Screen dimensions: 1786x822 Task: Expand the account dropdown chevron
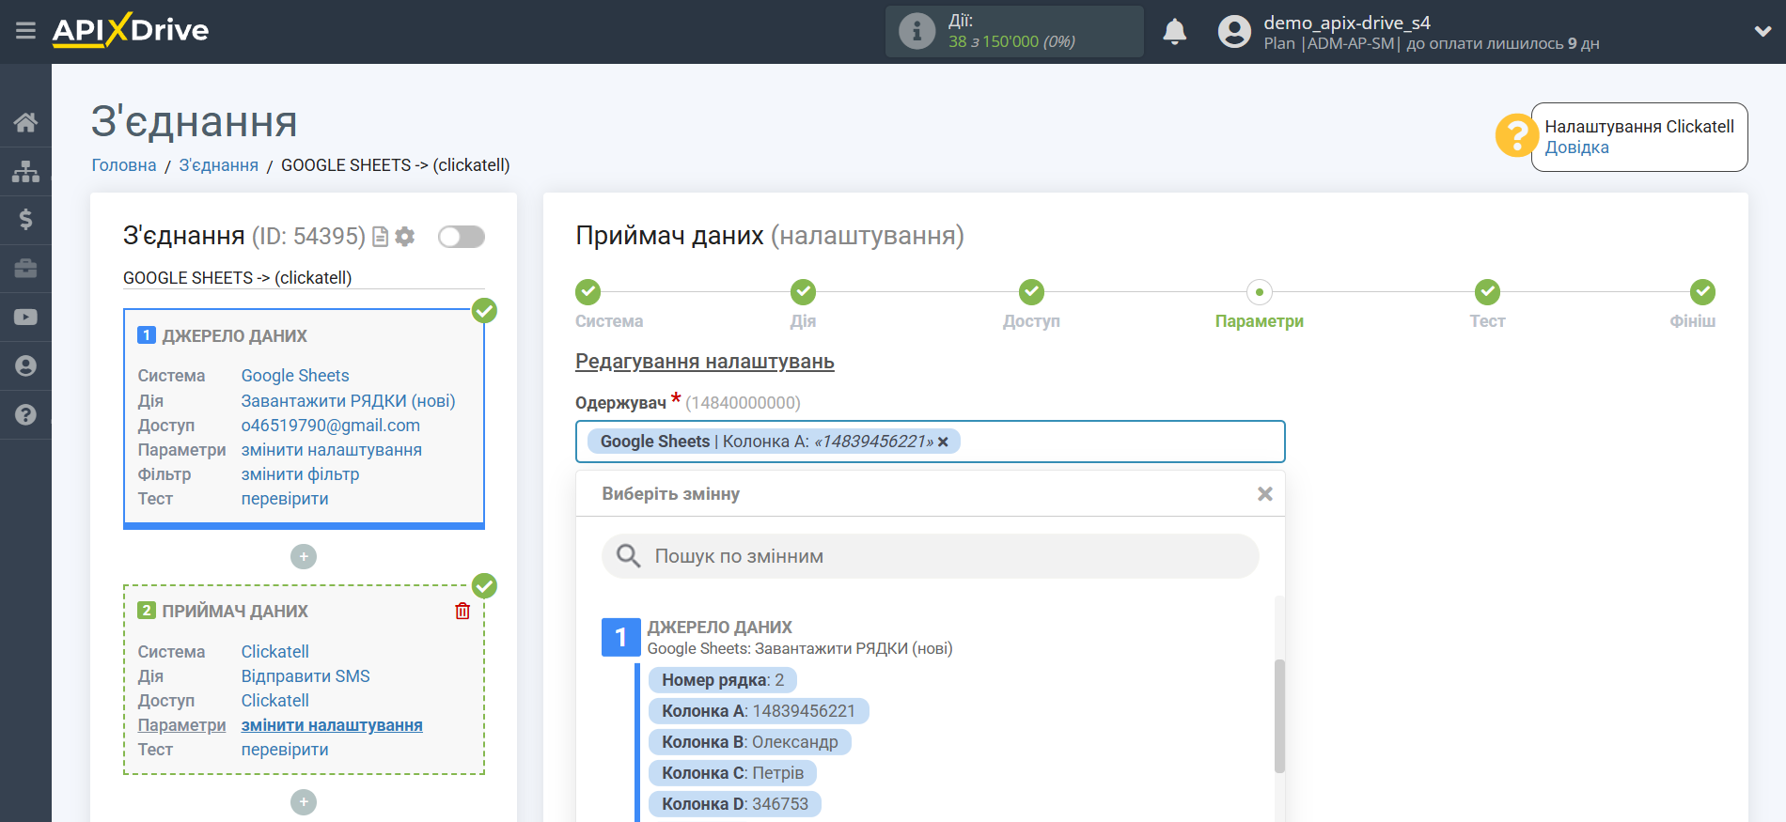pos(1762,31)
